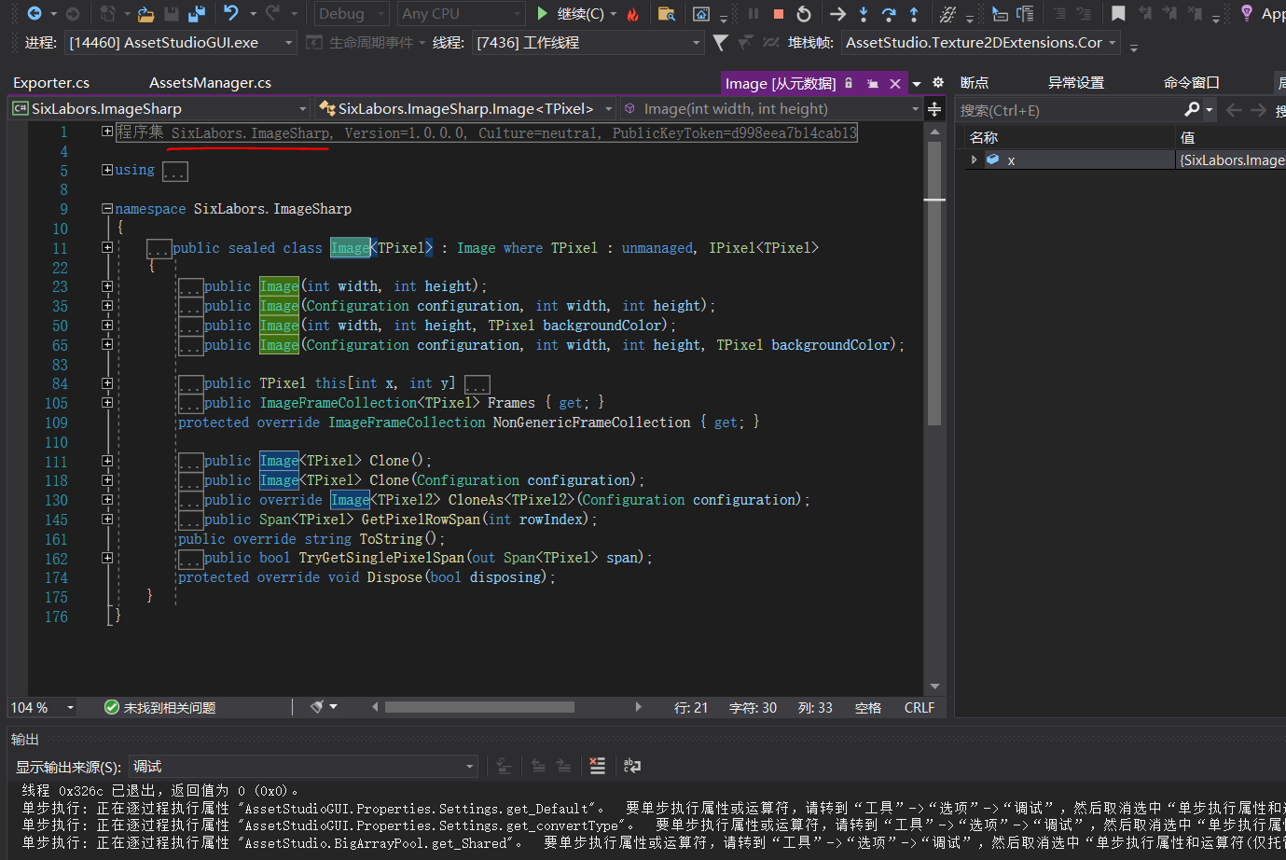The height and width of the screenshot is (860, 1286).
Task: Click the editor horizontal scrollbar thumb
Action: coord(479,707)
